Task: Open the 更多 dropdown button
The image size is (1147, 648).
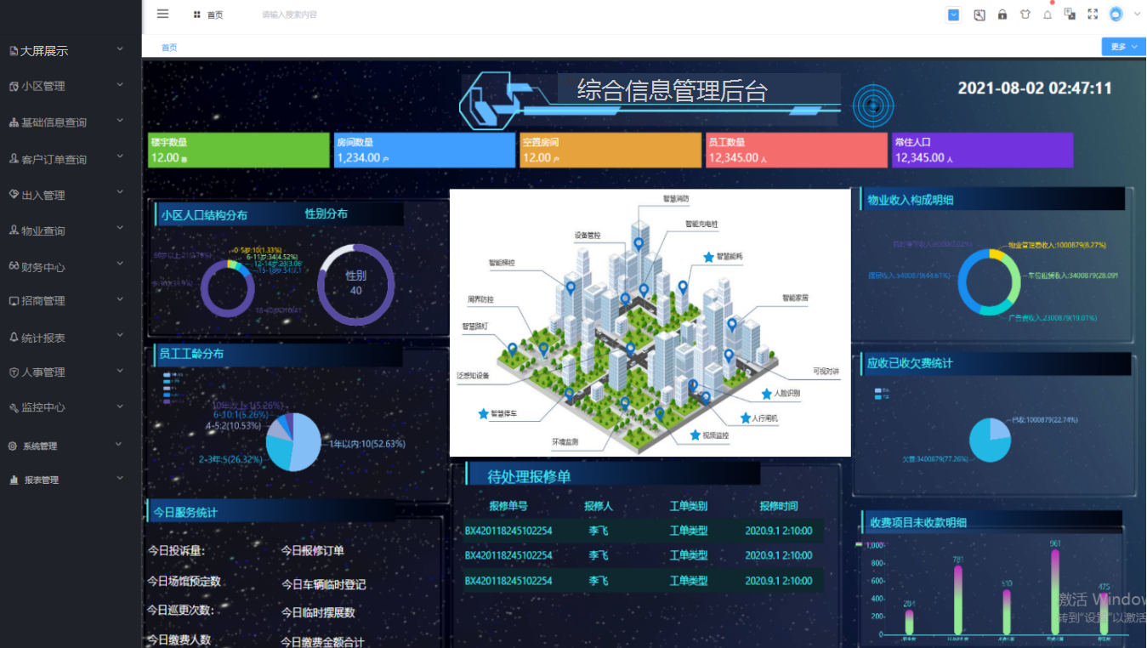Action: [1123, 47]
